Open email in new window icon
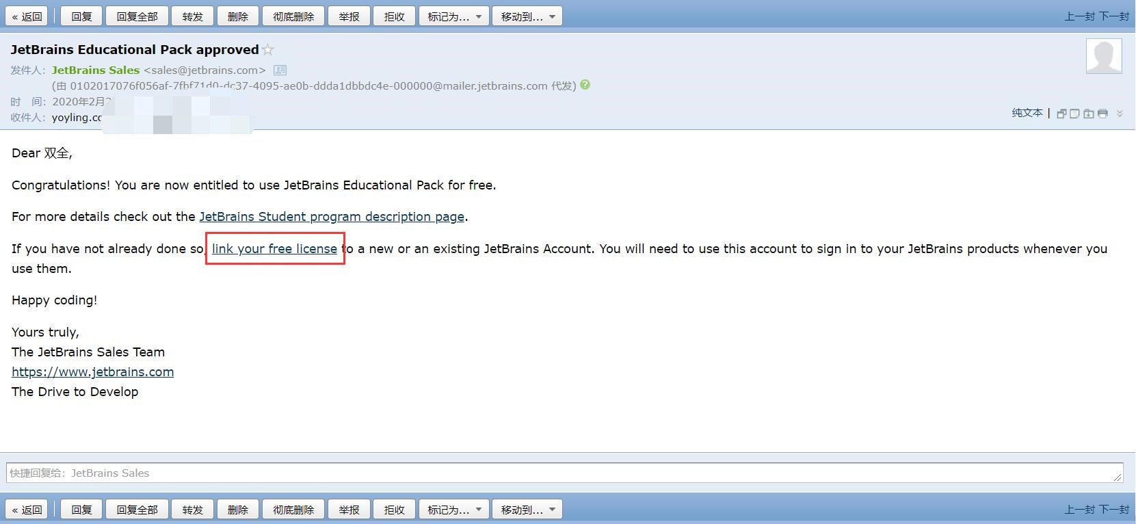 (x=1061, y=114)
